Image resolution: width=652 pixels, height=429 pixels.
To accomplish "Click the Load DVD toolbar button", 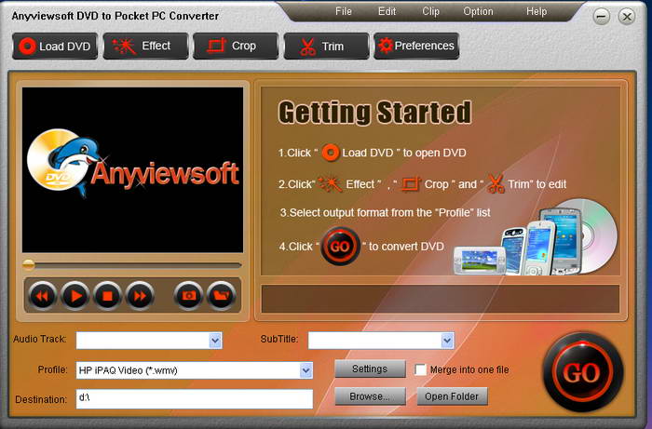I will [55, 47].
